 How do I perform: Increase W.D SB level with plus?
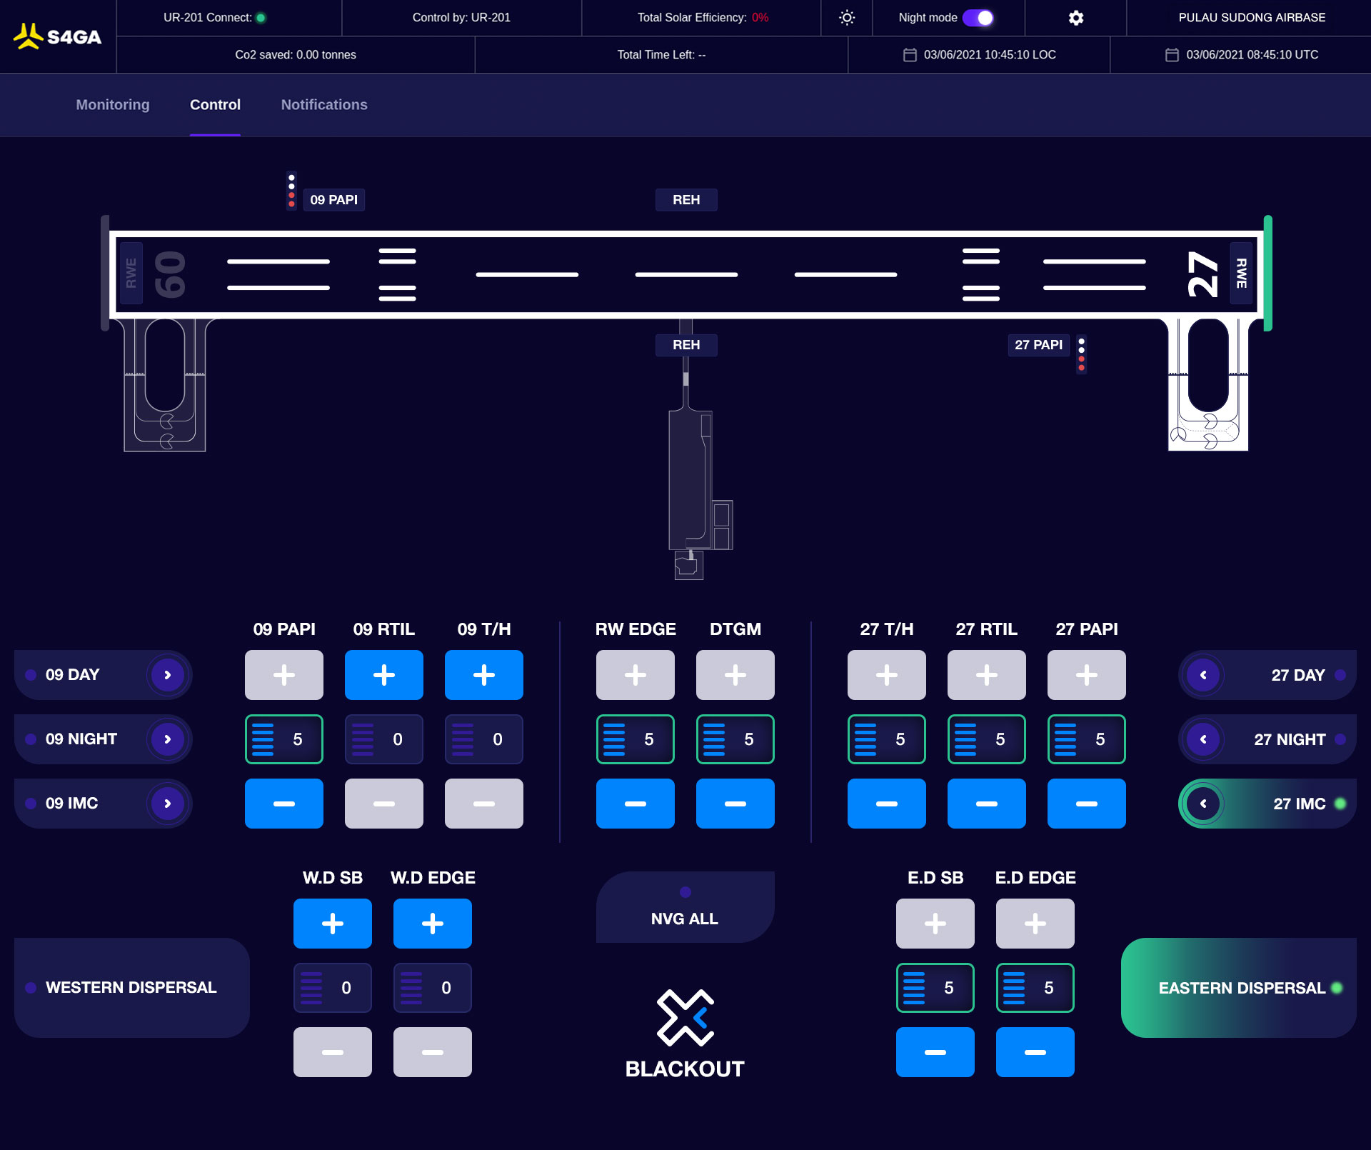coord(333,924)
